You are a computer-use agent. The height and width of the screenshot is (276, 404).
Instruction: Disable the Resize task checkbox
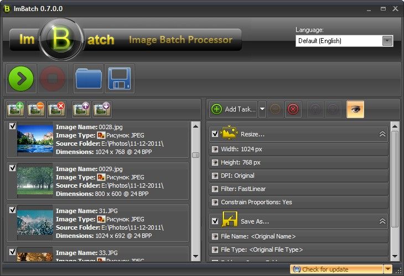(215, 134)
